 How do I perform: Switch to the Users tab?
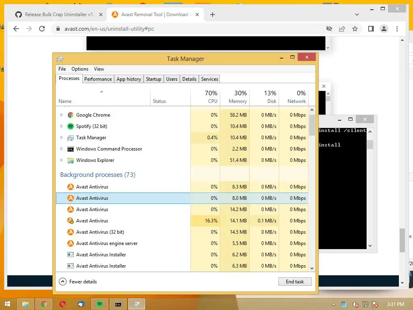[x=172, y=79]
